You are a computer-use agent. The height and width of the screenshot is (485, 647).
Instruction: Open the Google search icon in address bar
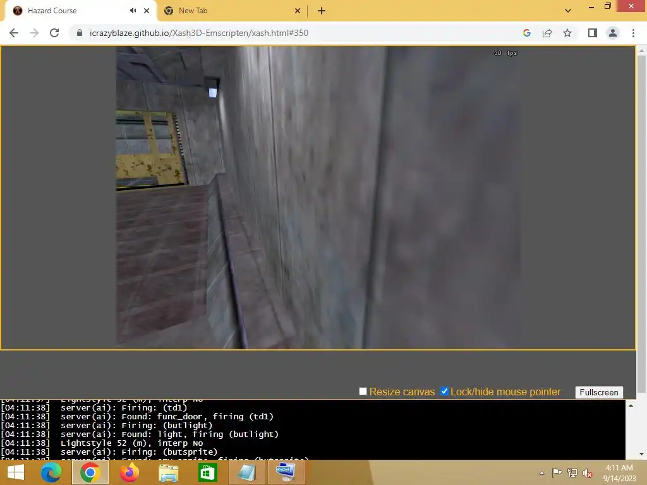(x=527, y=33)
